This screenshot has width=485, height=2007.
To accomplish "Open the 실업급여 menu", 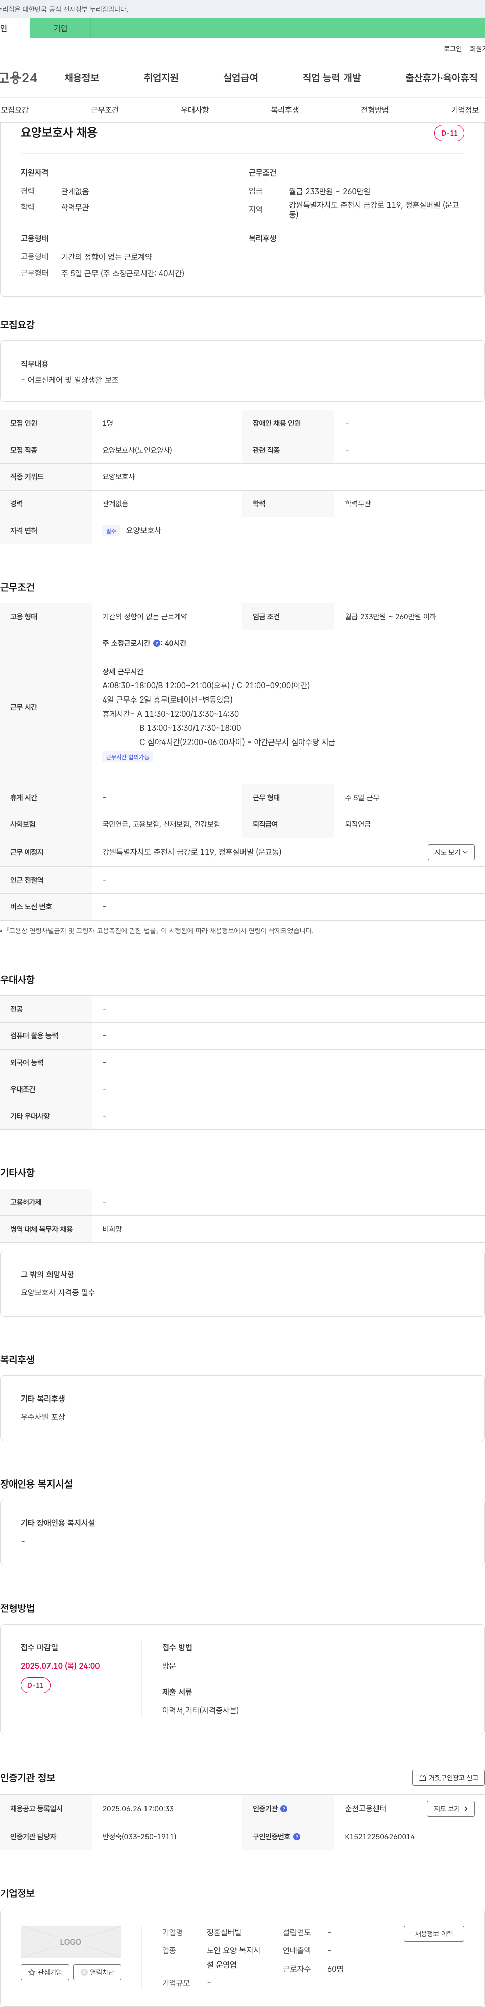I will pos(240,78).
